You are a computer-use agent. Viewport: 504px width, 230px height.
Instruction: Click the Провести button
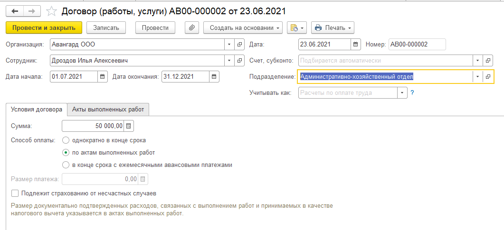pos(155,28)
